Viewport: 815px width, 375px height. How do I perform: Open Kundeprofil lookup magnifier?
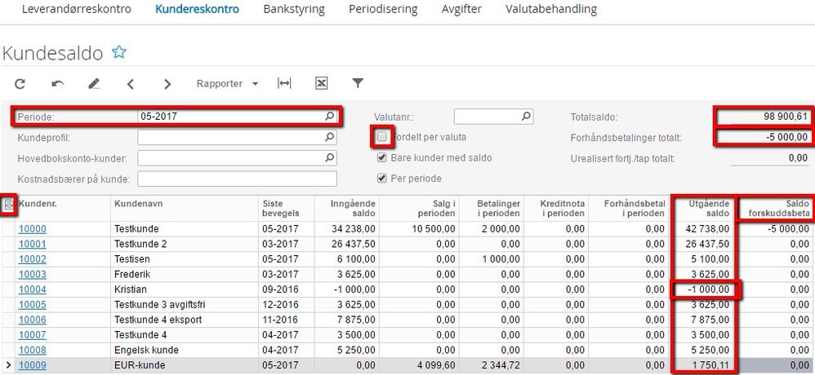330,138
